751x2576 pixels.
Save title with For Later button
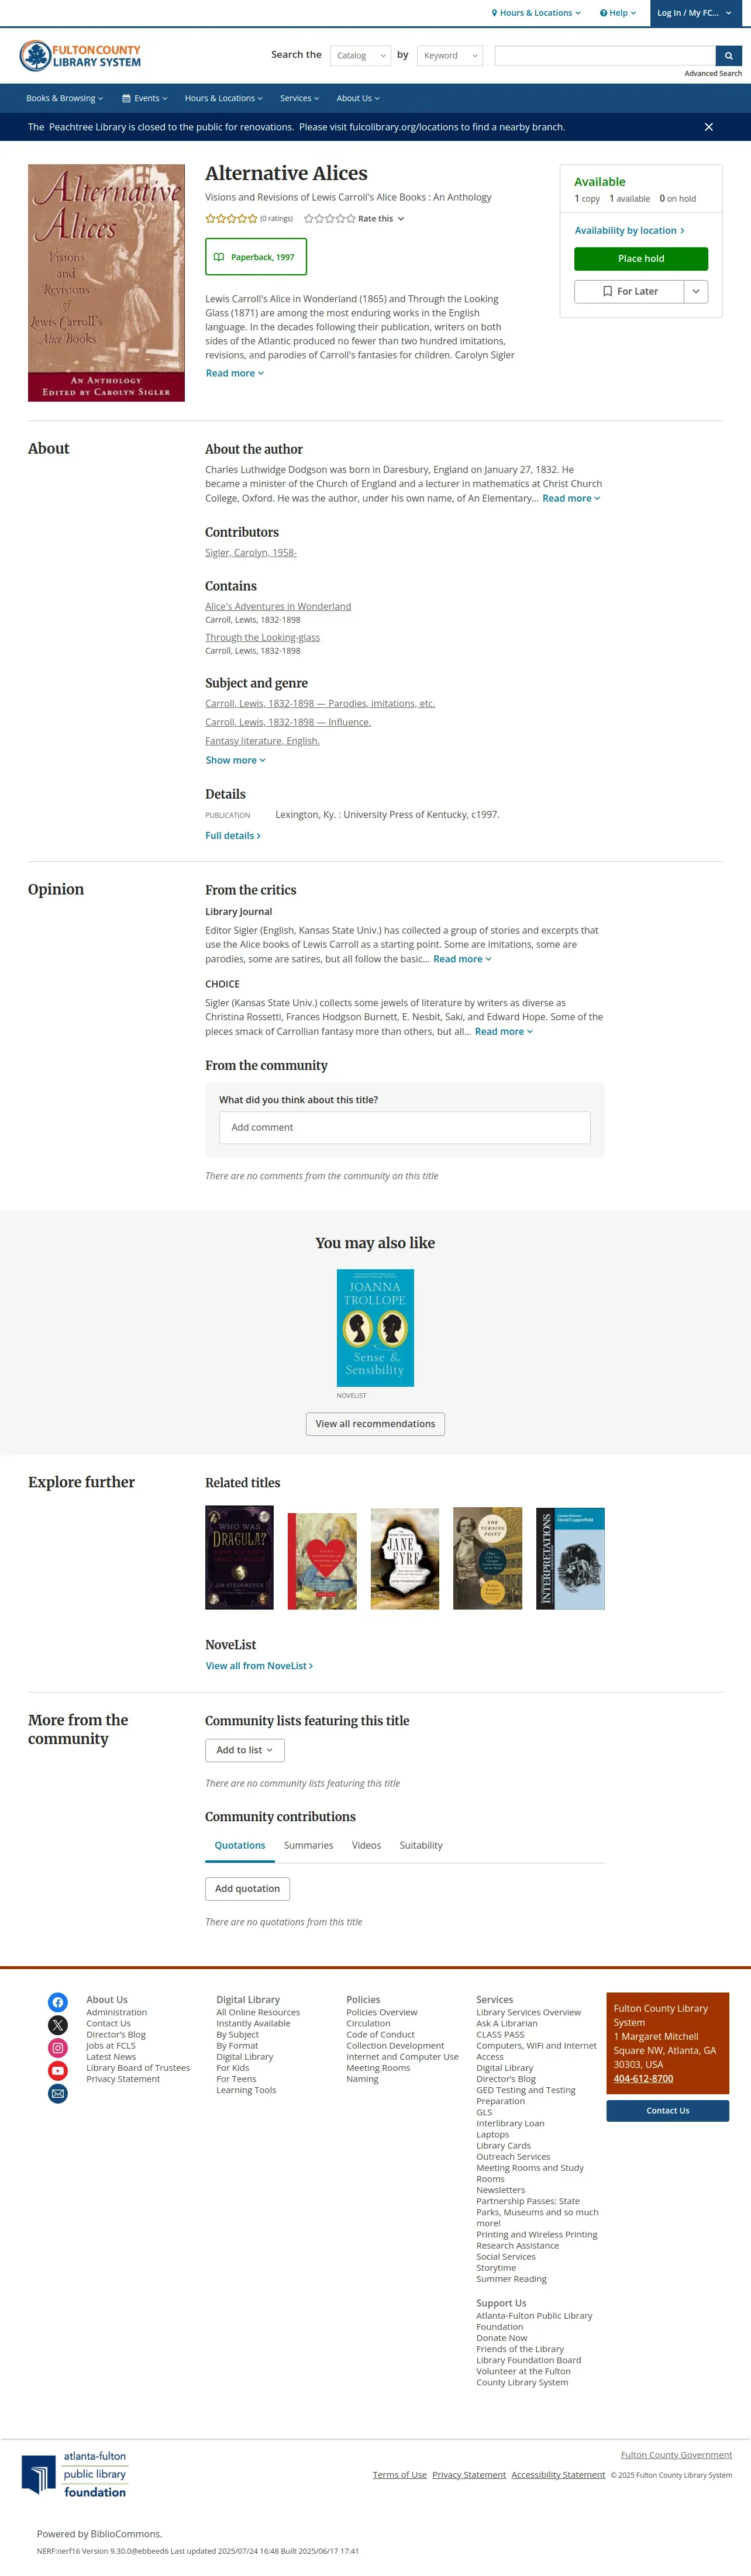click(629, 291)
